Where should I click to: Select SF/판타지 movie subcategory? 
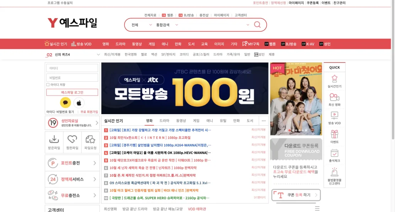pos(168,54)
